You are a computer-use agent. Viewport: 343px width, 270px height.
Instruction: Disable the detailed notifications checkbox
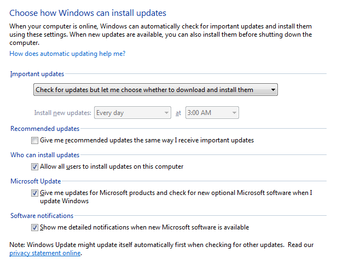[x=35, y=227]
